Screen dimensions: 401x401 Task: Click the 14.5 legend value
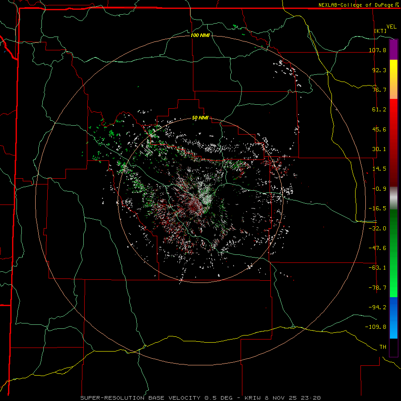379,169
